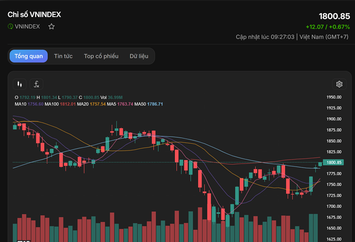The image size is (355, 242).
Task: Open the fx indicators menu
Action: coord(37,84)
